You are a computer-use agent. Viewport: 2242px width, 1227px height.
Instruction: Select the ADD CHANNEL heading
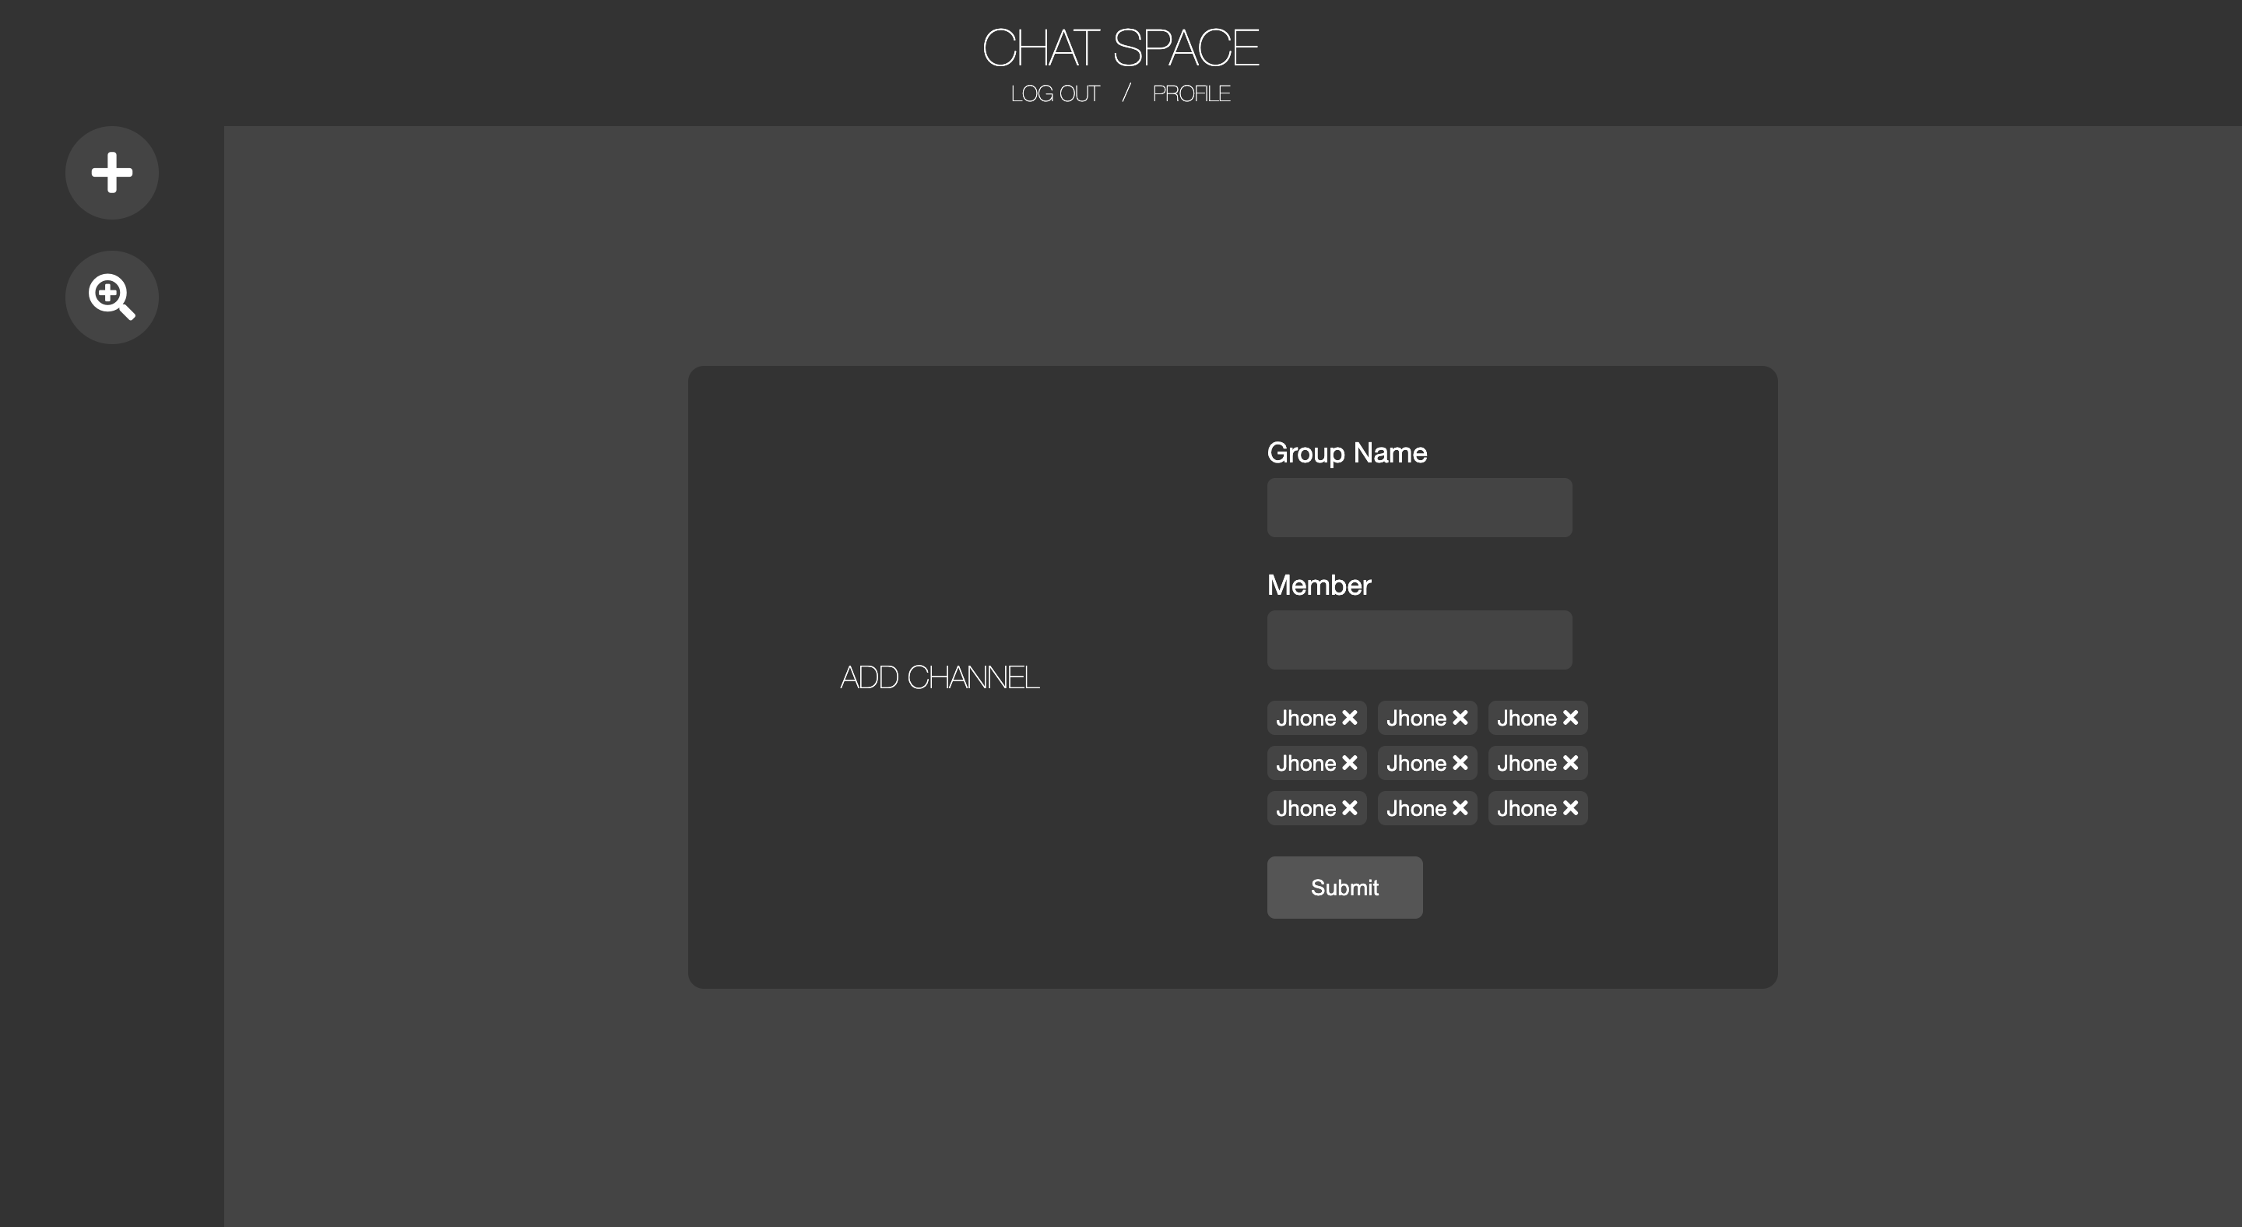[938, 678]
